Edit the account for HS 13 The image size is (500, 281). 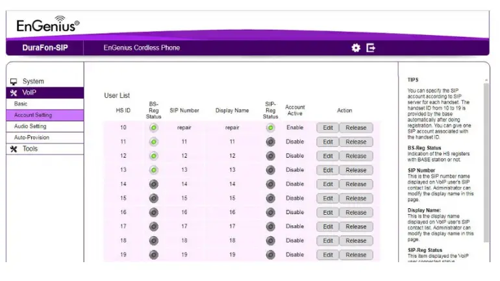point(327,170)
